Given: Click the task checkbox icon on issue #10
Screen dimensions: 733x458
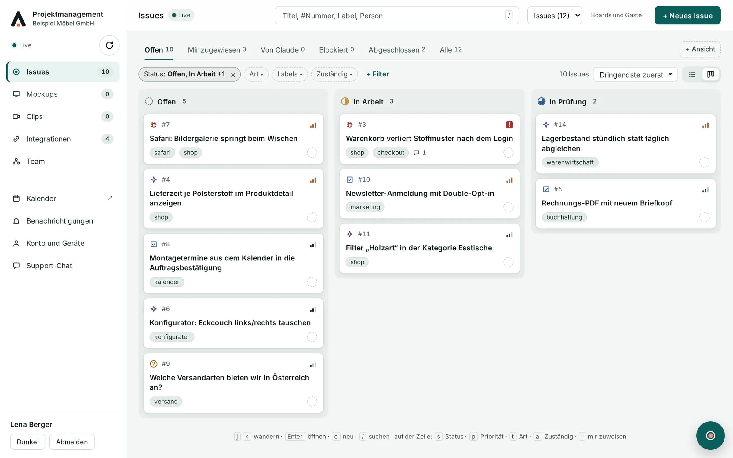Looking at the screenshot, I should [350, 180].
